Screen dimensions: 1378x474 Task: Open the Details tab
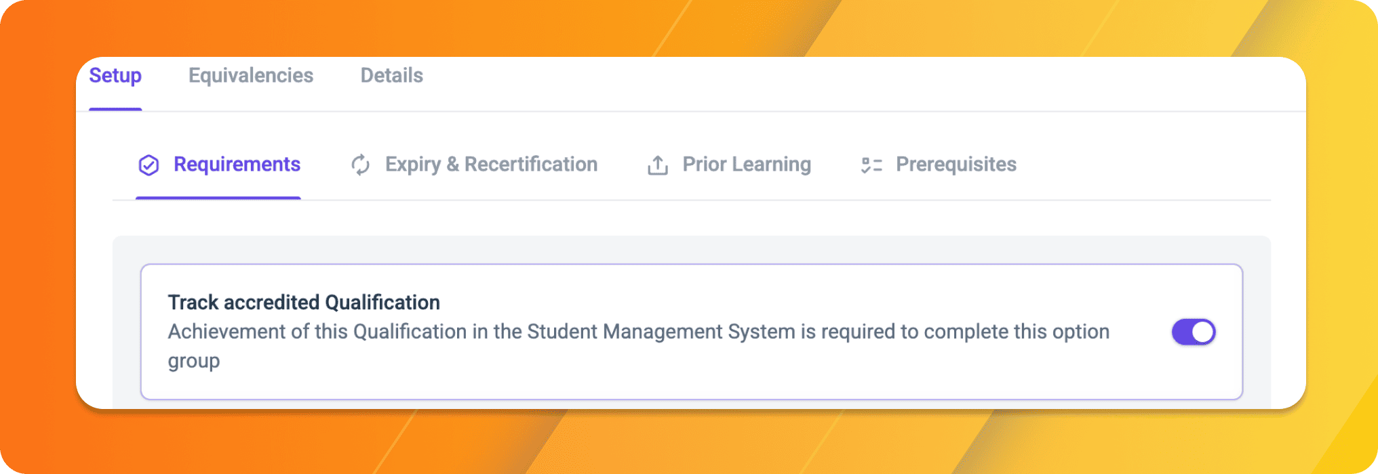pos(392,75)
